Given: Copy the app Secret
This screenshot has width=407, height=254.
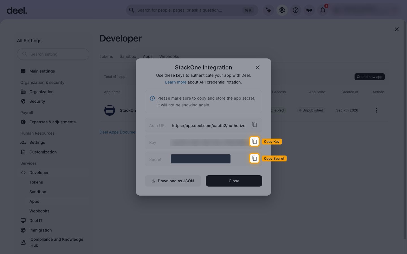Looking at the screenshot, I should (254, 158).
